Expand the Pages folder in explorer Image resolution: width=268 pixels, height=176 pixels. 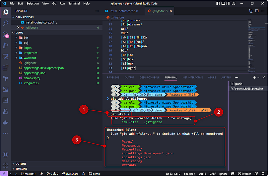(x=27, y=48)
